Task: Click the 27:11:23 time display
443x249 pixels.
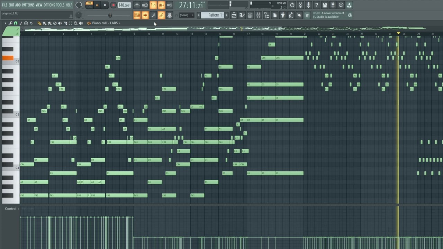Action: click(x=191, y=5)
